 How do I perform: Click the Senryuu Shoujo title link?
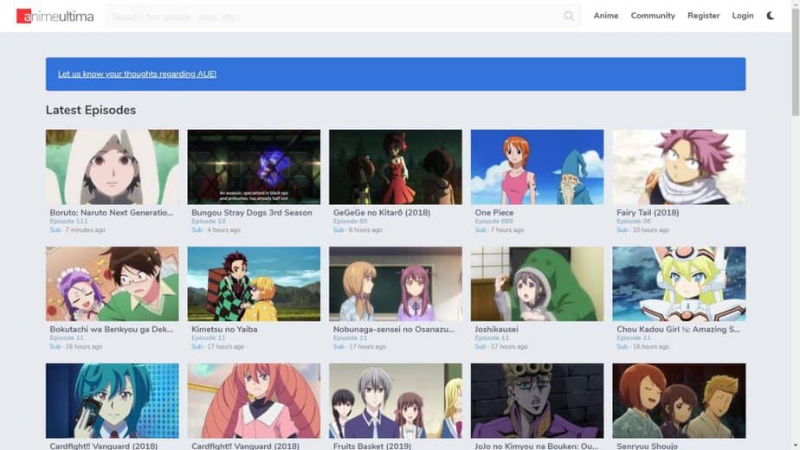tap(647, 446)
